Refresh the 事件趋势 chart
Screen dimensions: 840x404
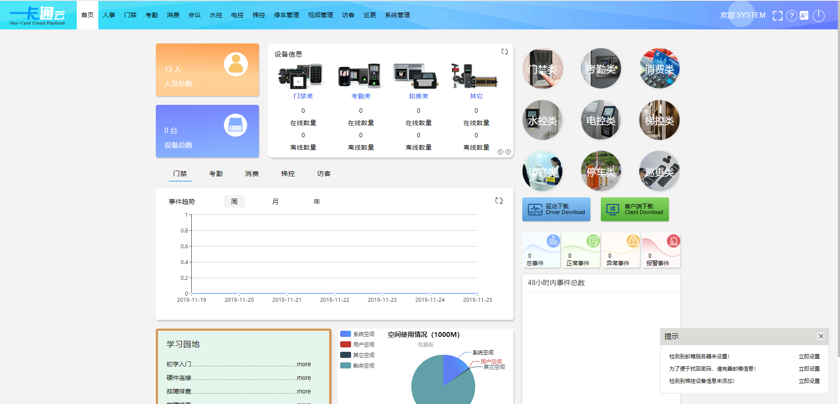(499, 200)
